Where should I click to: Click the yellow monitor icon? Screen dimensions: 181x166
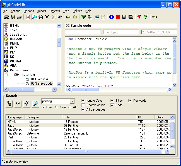131,17
